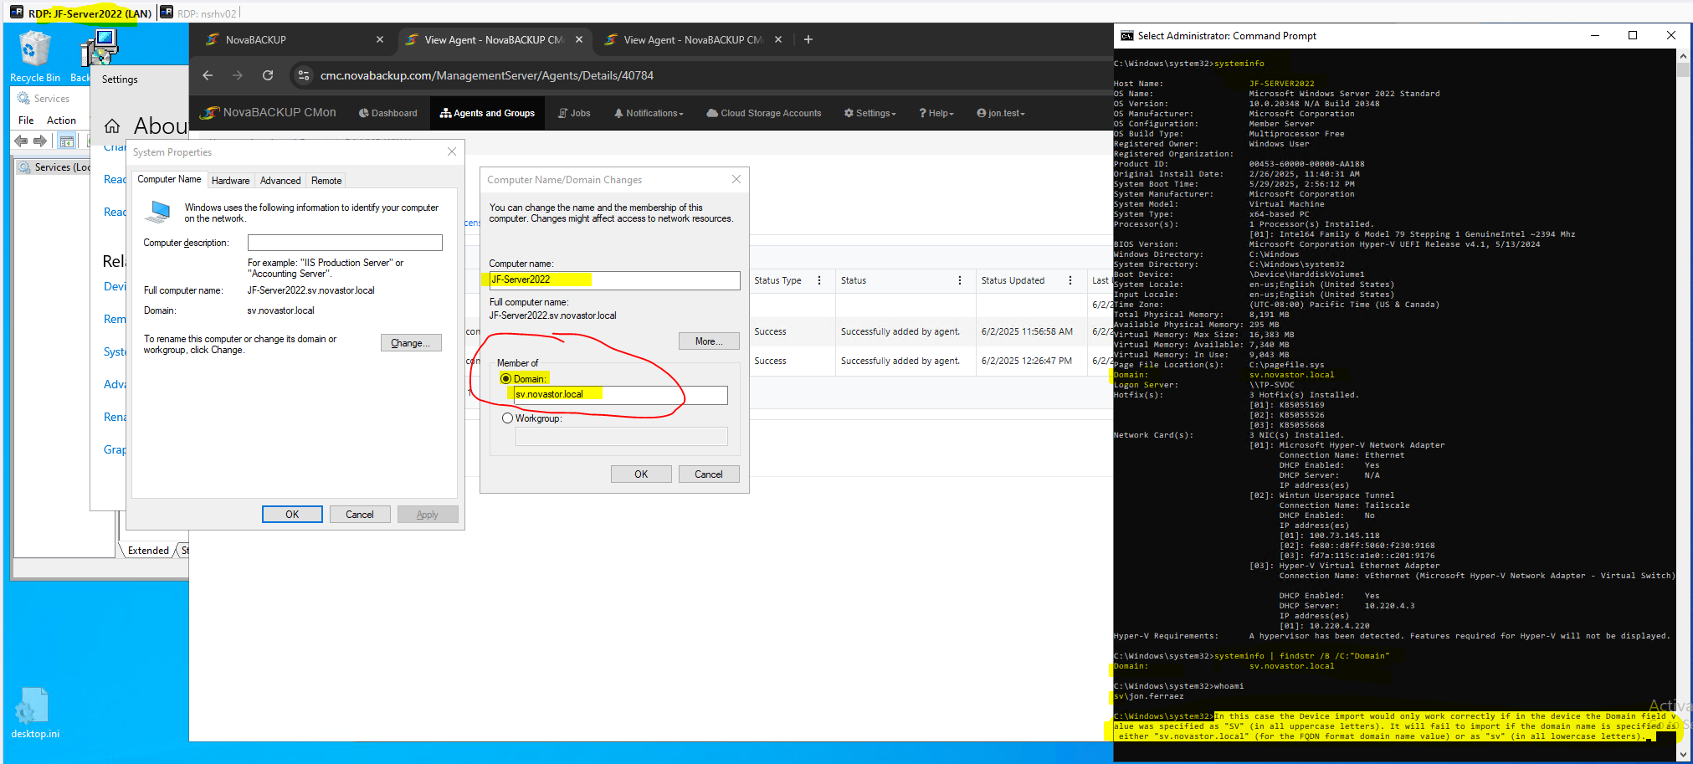Open the Notifications dropdown menu
1693x764 pixels.
pyautogui.click(x=649, y=113)
